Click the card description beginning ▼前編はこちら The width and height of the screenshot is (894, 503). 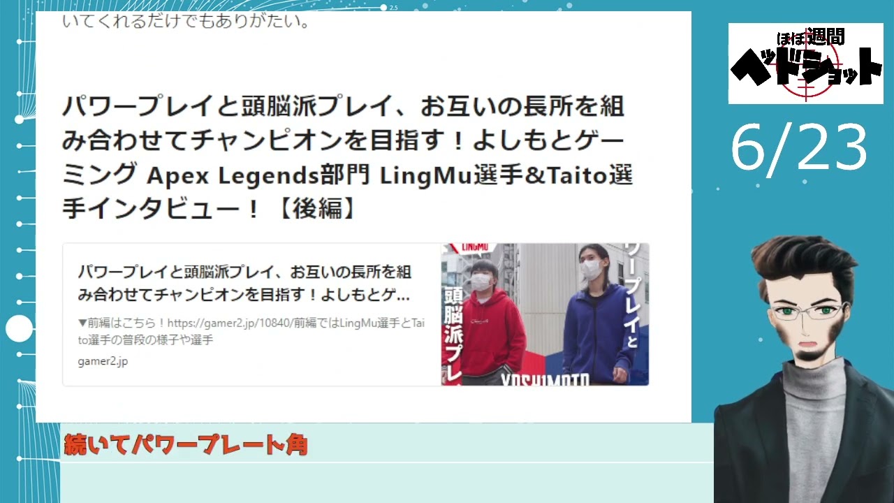(251, 331)
